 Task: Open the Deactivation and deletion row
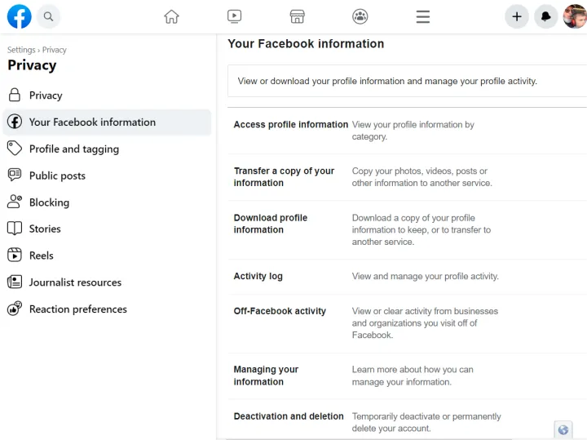[289, 416]
